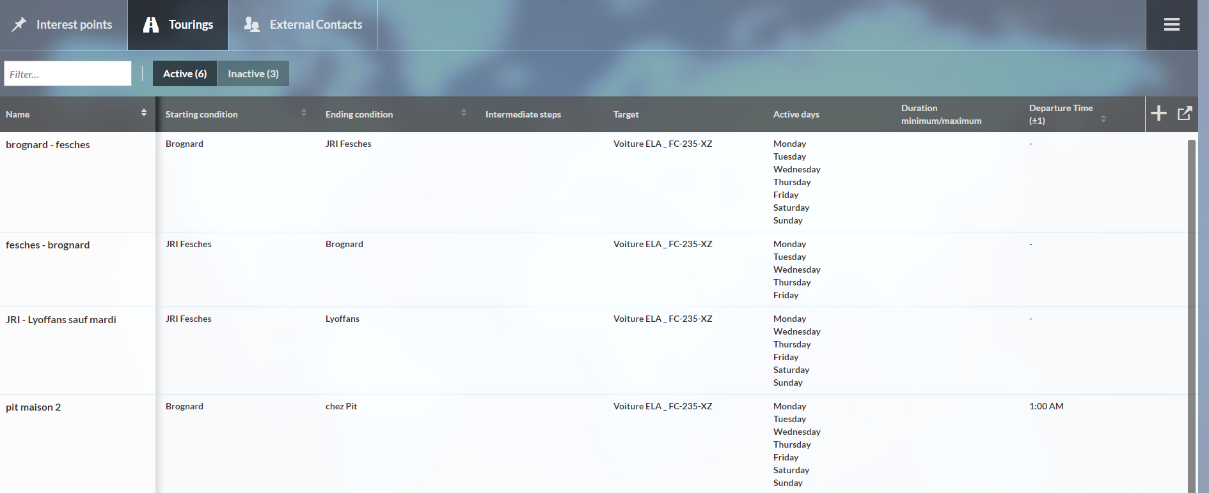This screenshot has width=1209, height=493.
Task: Switch to Interest points tab
Action: click(x=74, y=25)
